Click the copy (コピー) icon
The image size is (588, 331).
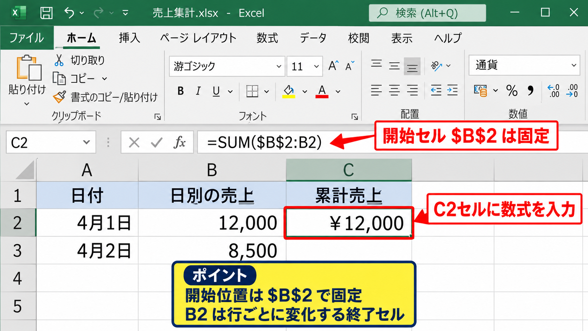[59, 78]
